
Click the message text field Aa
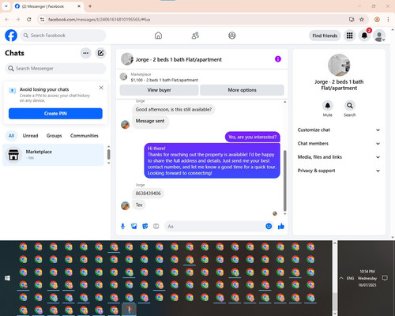[215, 227]
